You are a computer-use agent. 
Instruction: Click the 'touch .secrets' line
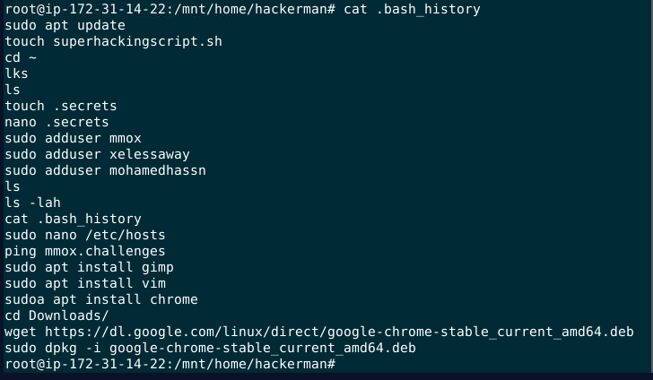point(60,106)
